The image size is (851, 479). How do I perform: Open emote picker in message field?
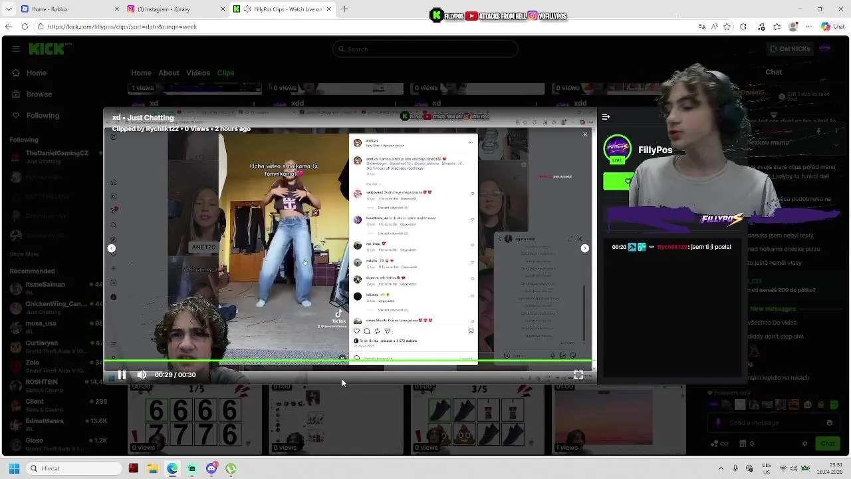(x=829, y=423)
